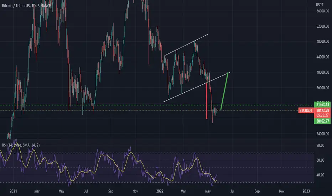Click the red 30123.98 current price tag
This screenshot has width=332, height=196.
pyautogui.click(x=322, y=110)
